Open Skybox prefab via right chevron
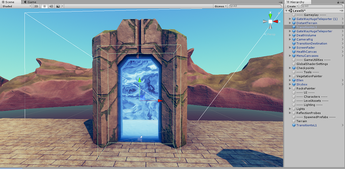The width and height of the screenshot is (345, 169). pyautogui.click(x=343, y=84)
